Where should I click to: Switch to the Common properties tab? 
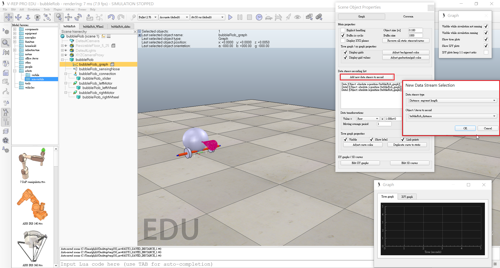(x=408, y=16)
